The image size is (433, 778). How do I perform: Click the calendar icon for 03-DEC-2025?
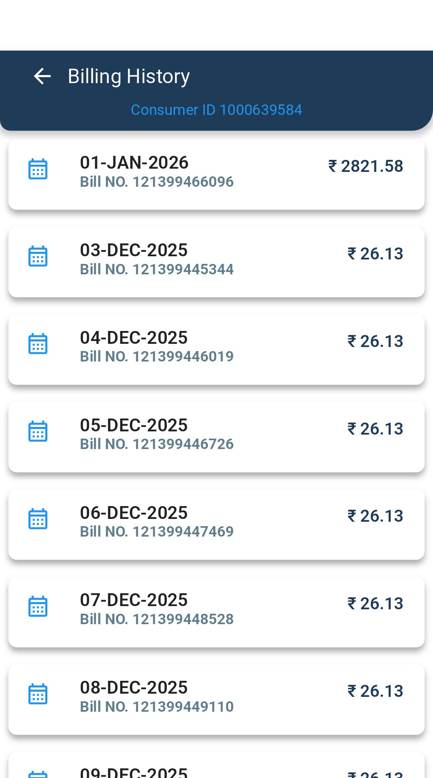click(38, 256)
